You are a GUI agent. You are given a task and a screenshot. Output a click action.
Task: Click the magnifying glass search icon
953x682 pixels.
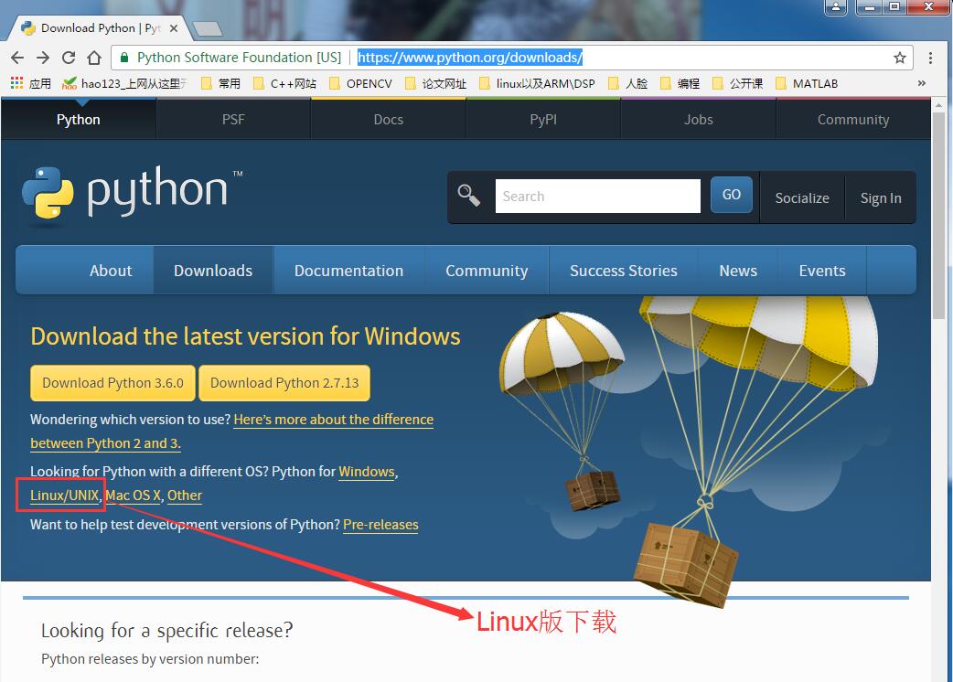tap(468, 196)
